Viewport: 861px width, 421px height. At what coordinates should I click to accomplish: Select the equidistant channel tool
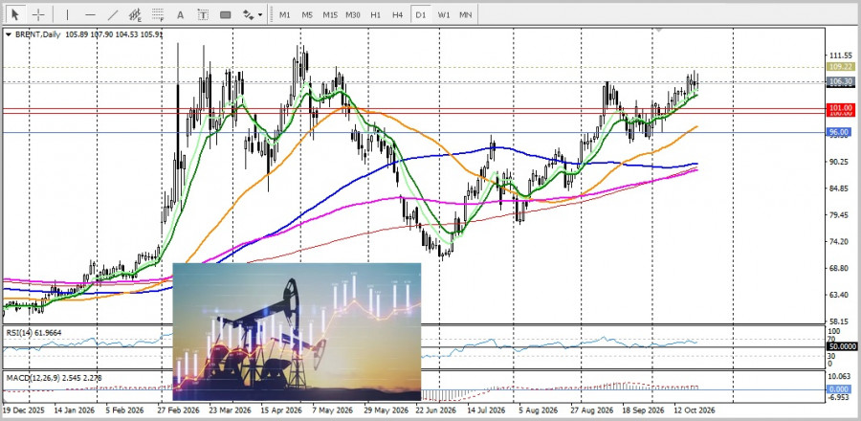[x=135, y=15]
